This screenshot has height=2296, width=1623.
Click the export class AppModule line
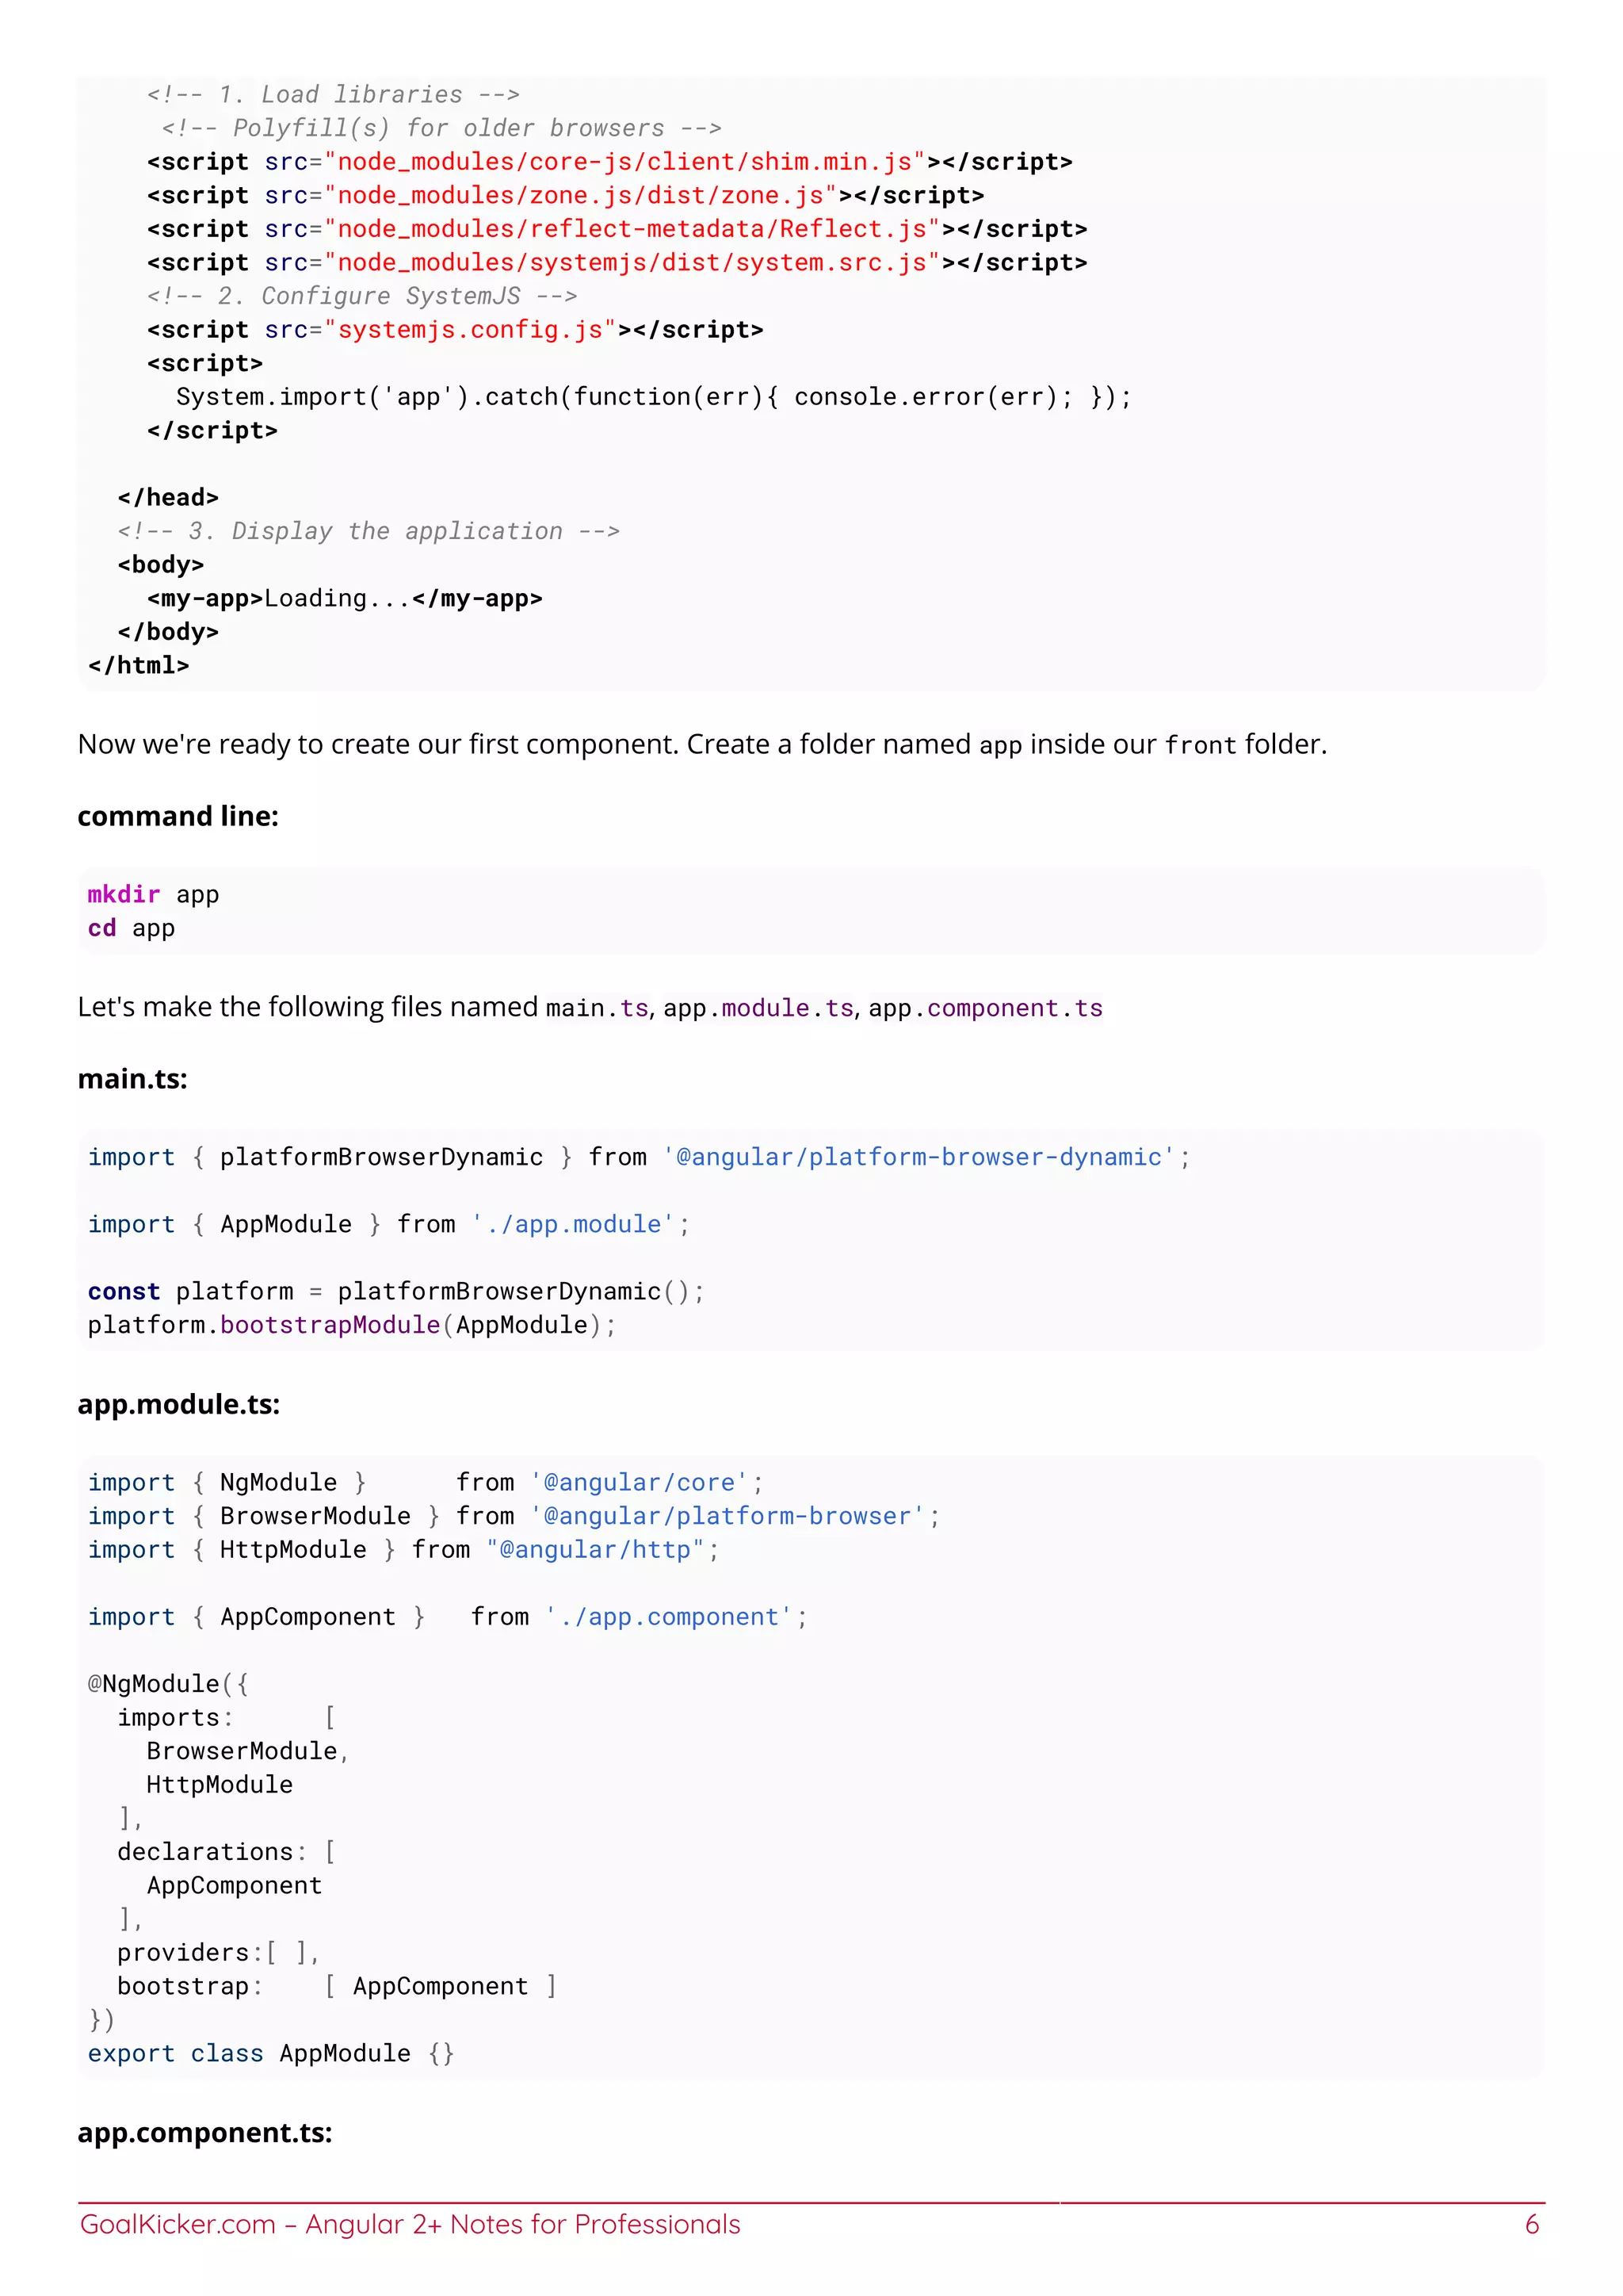click(x=271, y=2053)
